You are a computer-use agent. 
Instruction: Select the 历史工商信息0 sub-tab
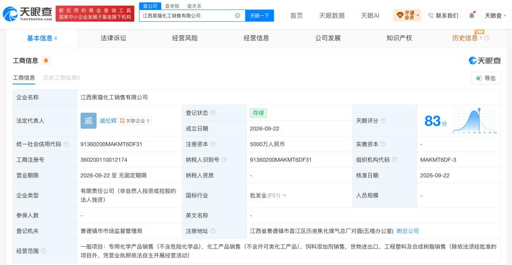click(x=61, y=78)
